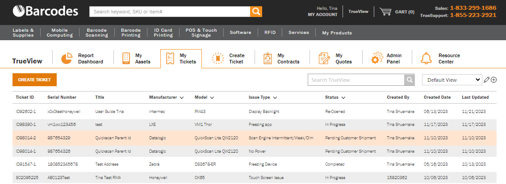
Task: Click the orange search magnifier button
Action: (256, 12)
